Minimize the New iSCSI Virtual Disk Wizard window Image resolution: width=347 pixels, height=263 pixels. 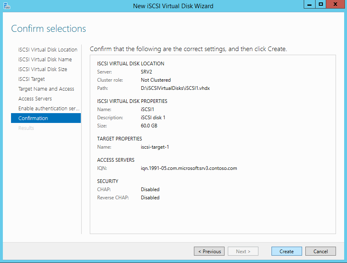click(x=309, y=4)
